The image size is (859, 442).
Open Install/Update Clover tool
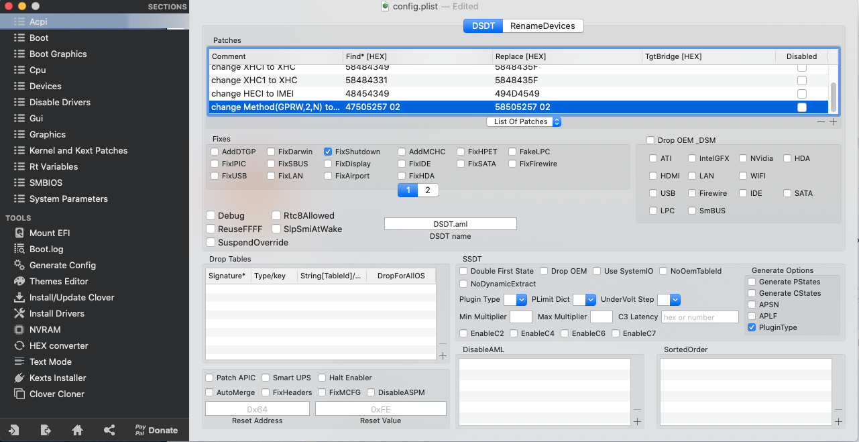[x=71, y=297]
